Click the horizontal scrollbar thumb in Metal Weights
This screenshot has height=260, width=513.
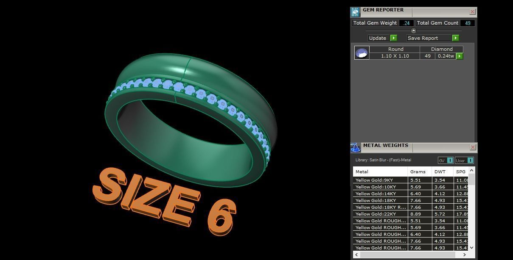pos(407,254)
